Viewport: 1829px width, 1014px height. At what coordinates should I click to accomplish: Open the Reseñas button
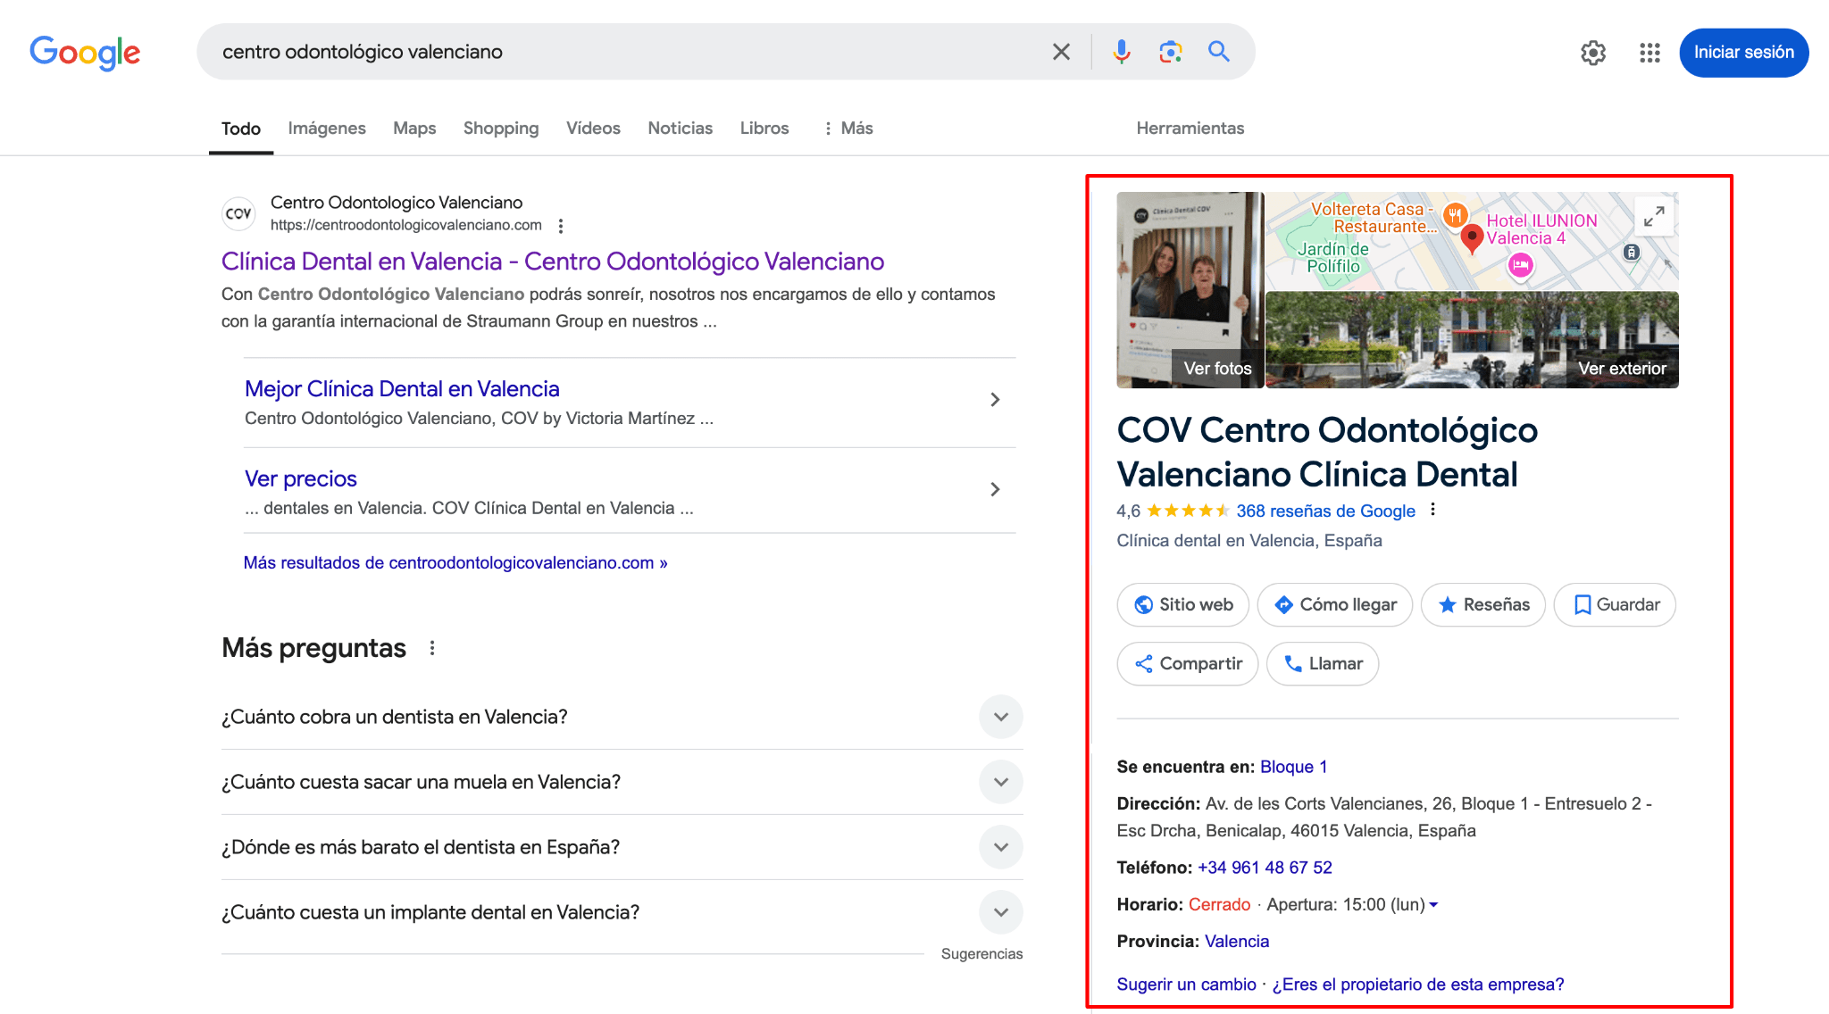coord(1482,604)
